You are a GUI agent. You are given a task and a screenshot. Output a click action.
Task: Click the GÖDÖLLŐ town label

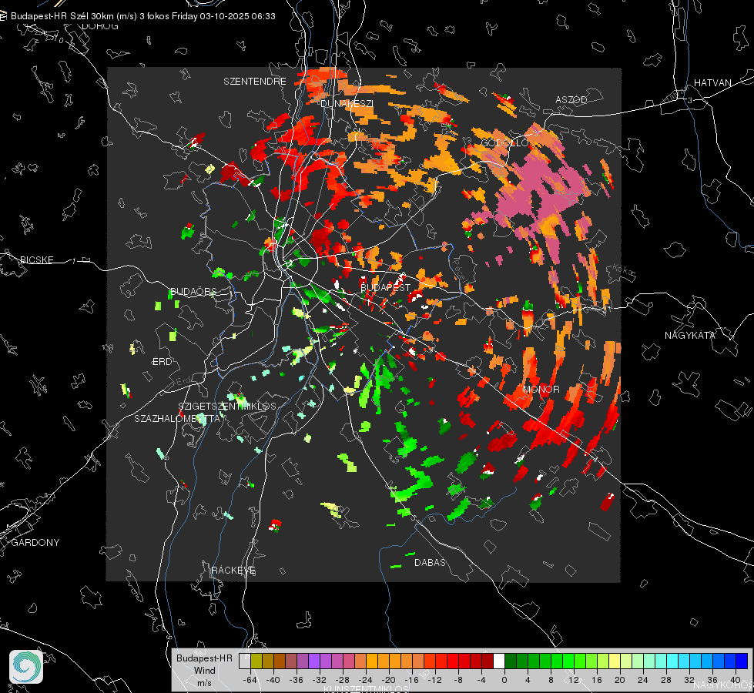pos(505,142)
